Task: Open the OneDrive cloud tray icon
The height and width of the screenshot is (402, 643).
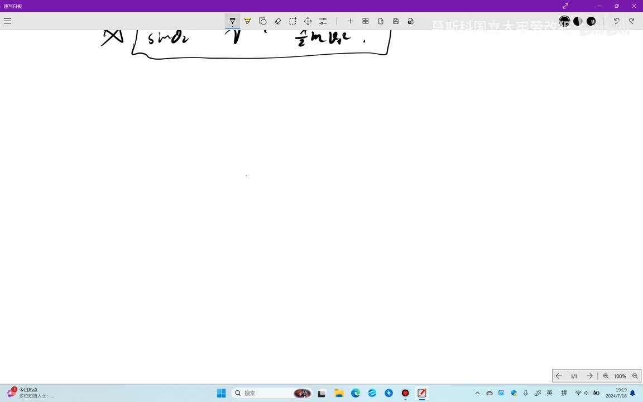Action: (489, 393)
